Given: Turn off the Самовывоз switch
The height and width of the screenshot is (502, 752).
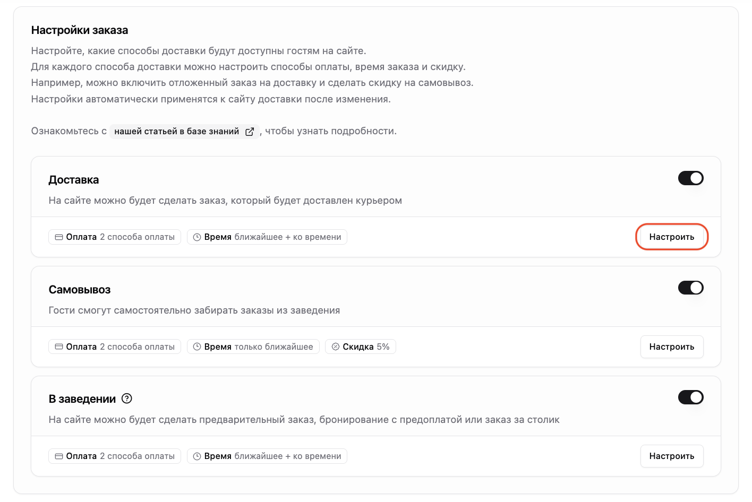Looking at the screenshot, I should click(x=691, y=288).
